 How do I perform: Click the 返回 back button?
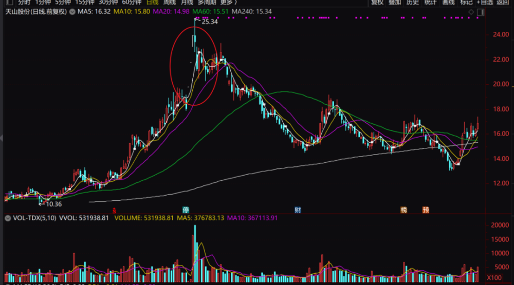[x=503, y=2]
